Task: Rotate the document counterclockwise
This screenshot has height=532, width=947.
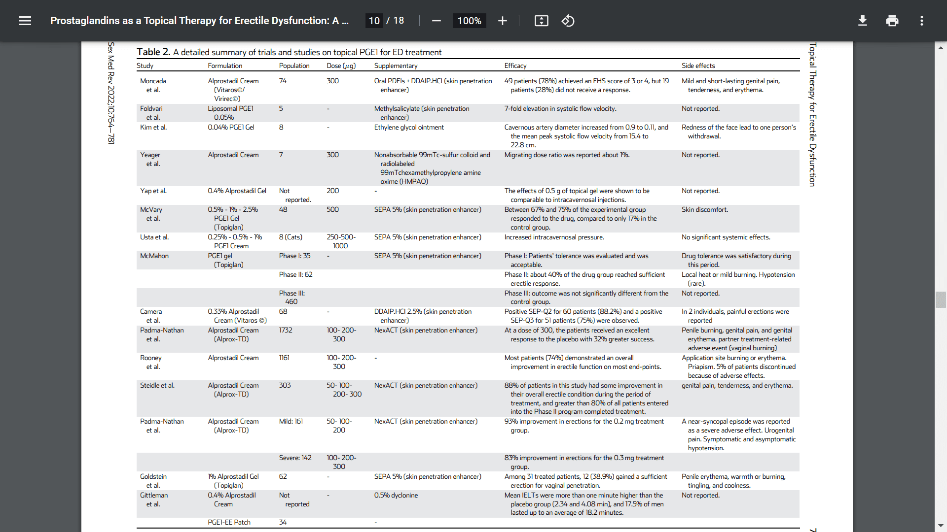Action: 568,21
